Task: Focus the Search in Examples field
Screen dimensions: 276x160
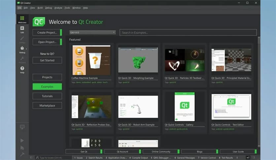Action: pos(188,32)
